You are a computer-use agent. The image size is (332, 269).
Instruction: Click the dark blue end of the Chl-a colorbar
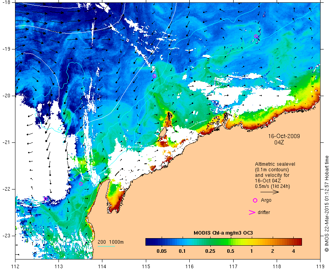149,242
